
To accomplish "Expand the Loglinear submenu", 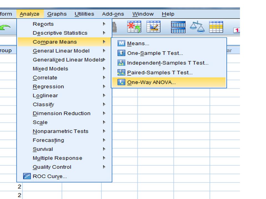I will click(x=65, y=95).
